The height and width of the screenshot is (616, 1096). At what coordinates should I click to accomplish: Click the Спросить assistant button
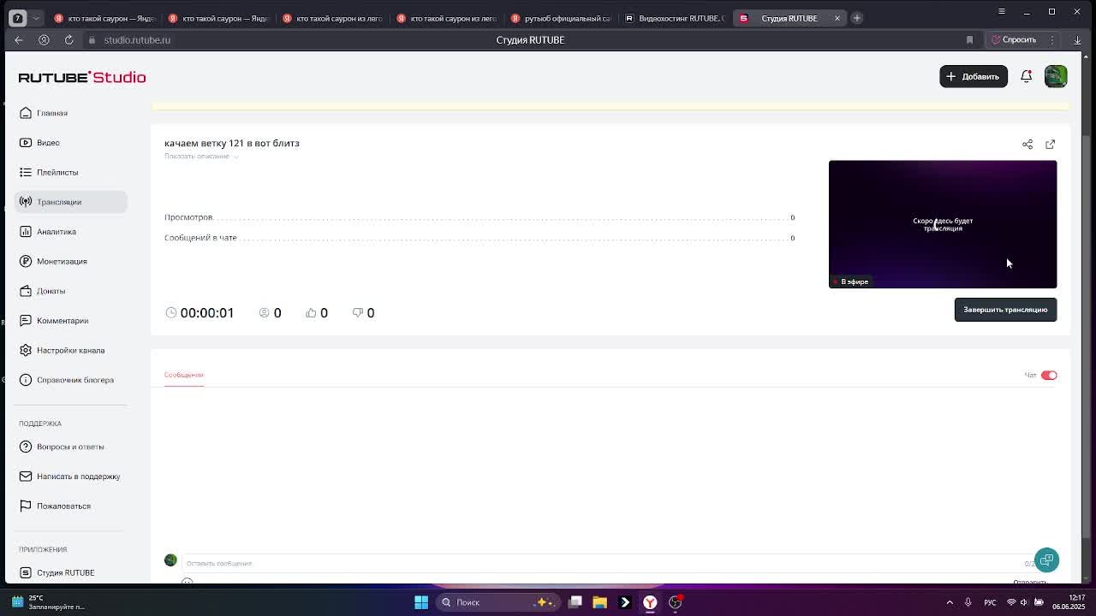click(x=1014, y=39)
